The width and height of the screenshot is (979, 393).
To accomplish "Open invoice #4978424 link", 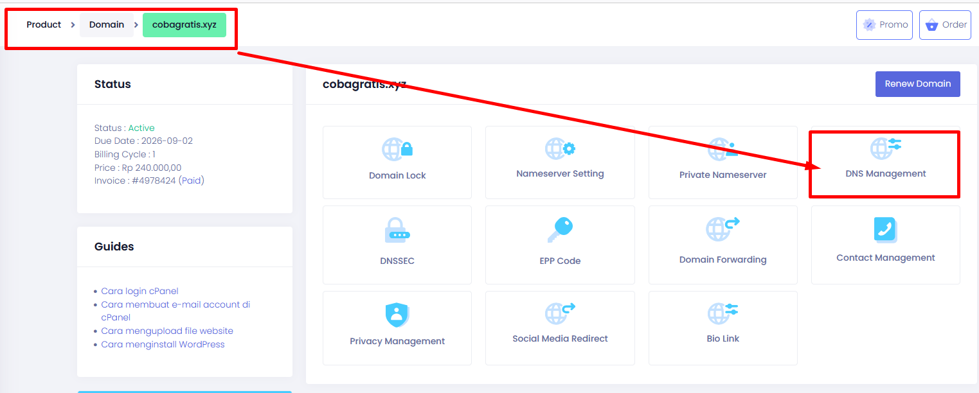I will (153, 180).
